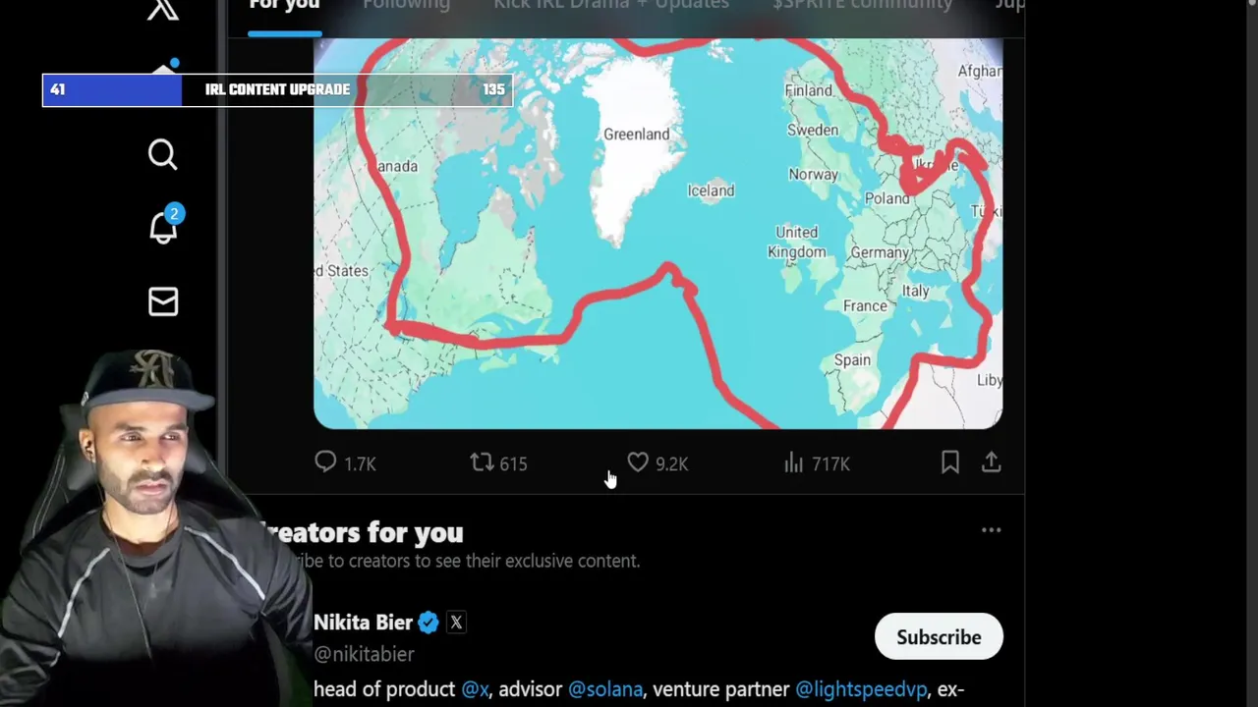
Task: Click the X logo in sidebar
Action: click(163, 9)
